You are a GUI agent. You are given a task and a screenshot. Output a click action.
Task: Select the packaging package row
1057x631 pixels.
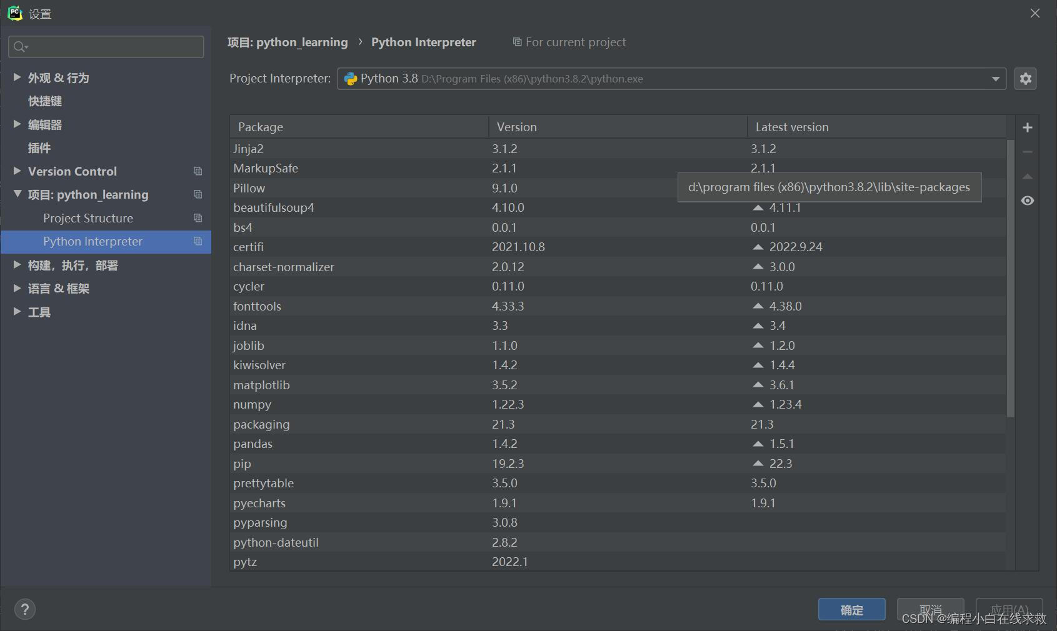point(618,424)
